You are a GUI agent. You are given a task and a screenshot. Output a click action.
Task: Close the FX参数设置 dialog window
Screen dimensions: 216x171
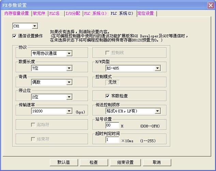point(211,5)
